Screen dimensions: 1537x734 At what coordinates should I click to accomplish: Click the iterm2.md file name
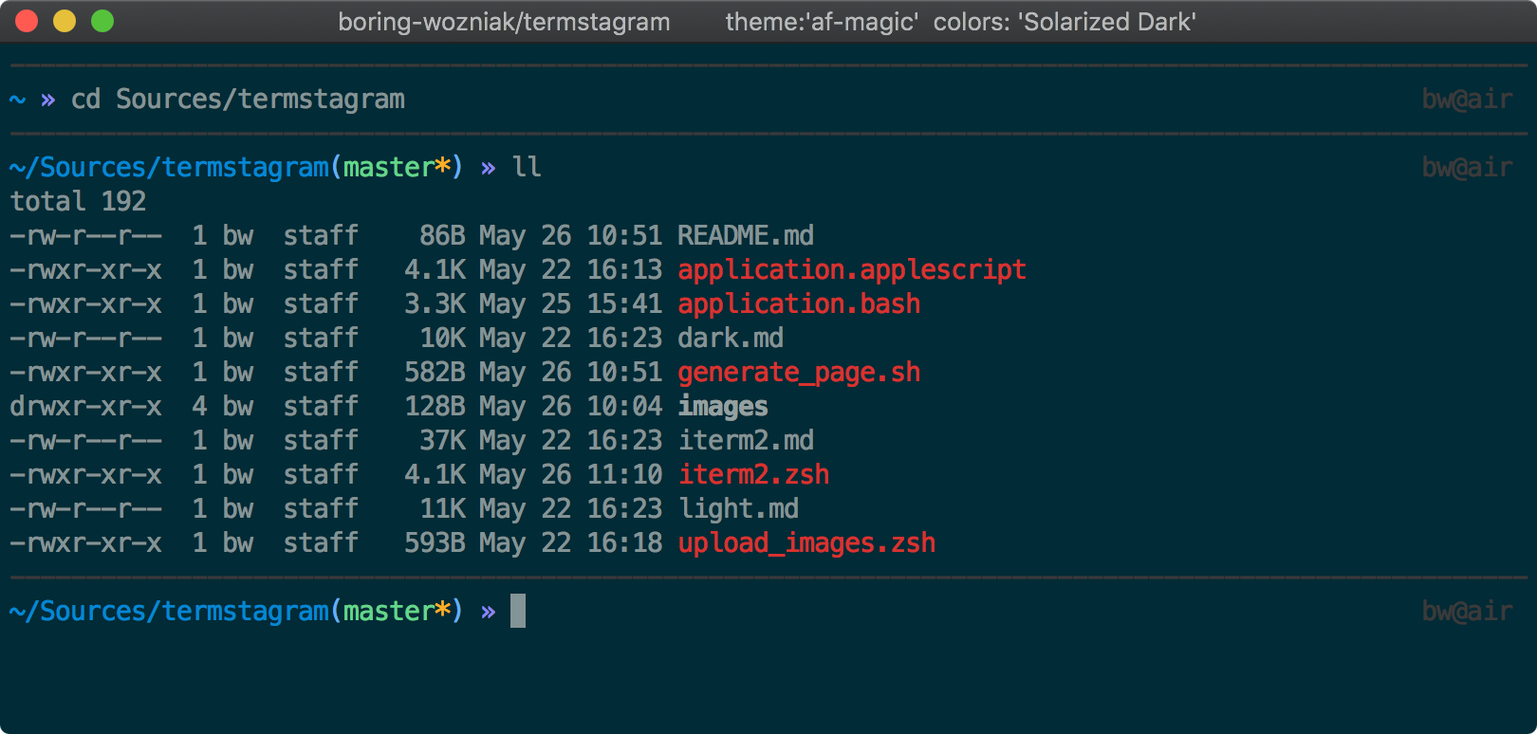[x=745, y=440]
